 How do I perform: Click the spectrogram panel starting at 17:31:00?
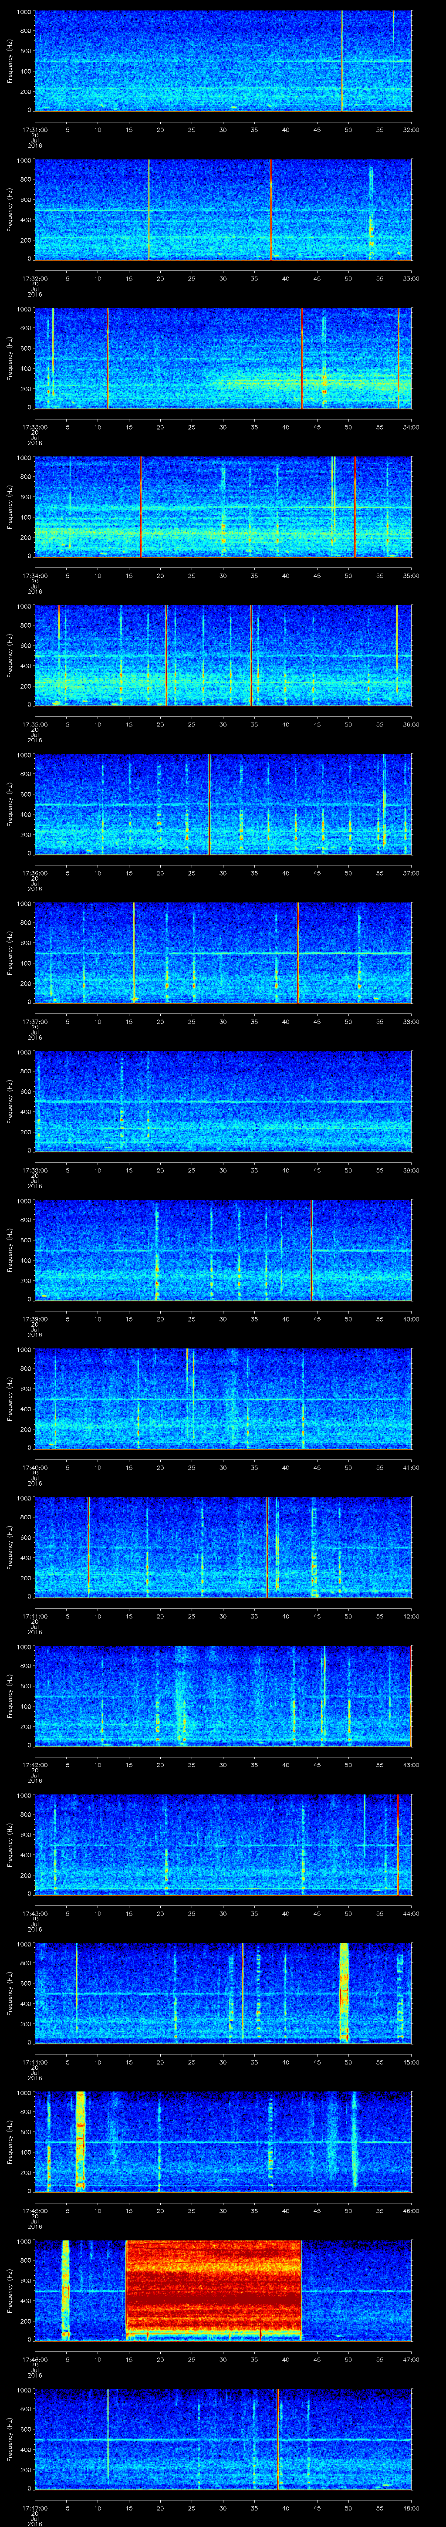(x=223, y=61)
